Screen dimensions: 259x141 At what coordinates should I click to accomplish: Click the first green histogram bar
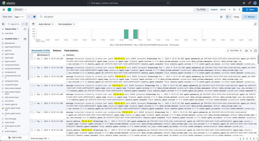coord(126,34)
